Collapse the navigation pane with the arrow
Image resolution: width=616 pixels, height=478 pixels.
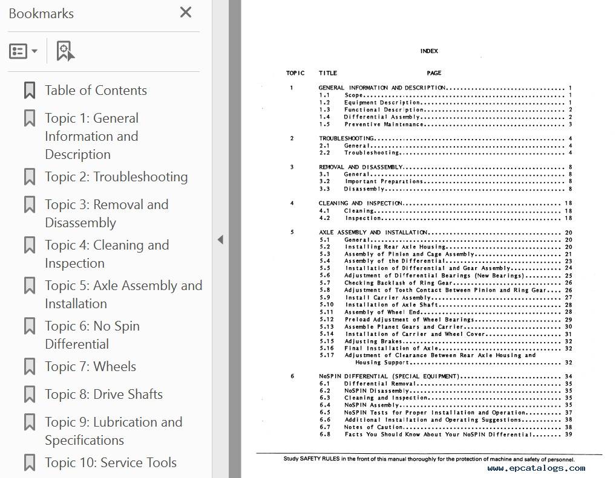[x=220, y=239]
